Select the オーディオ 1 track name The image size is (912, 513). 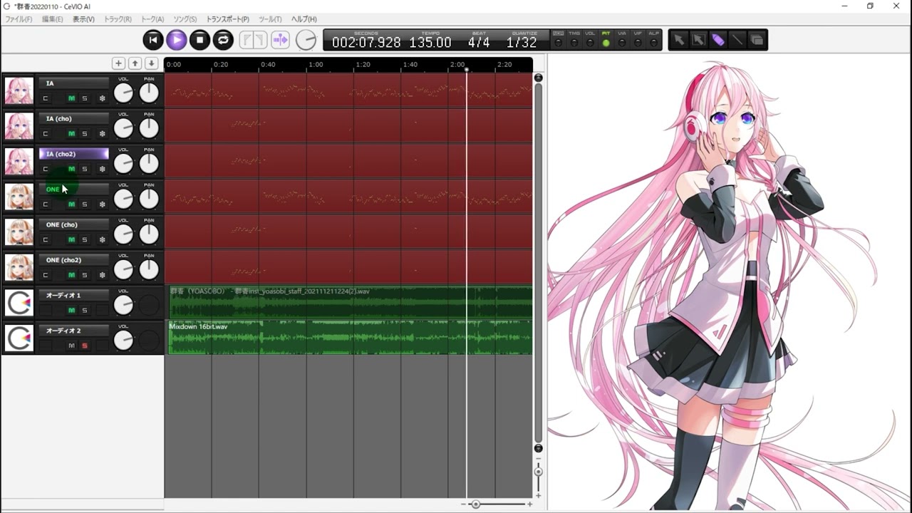pyautogui.click(x=74, y=295)
